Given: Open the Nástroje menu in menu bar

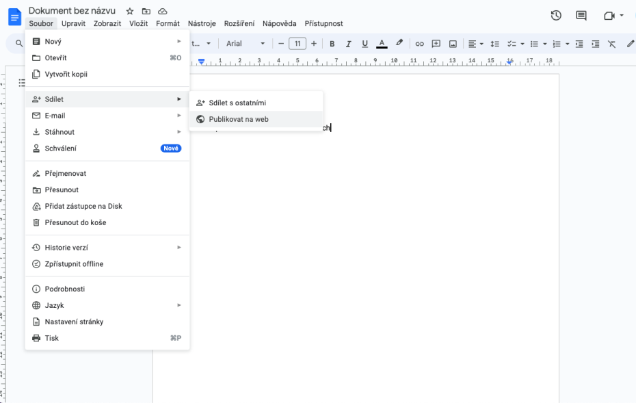Looking at the screenshot, I should 202,23.
